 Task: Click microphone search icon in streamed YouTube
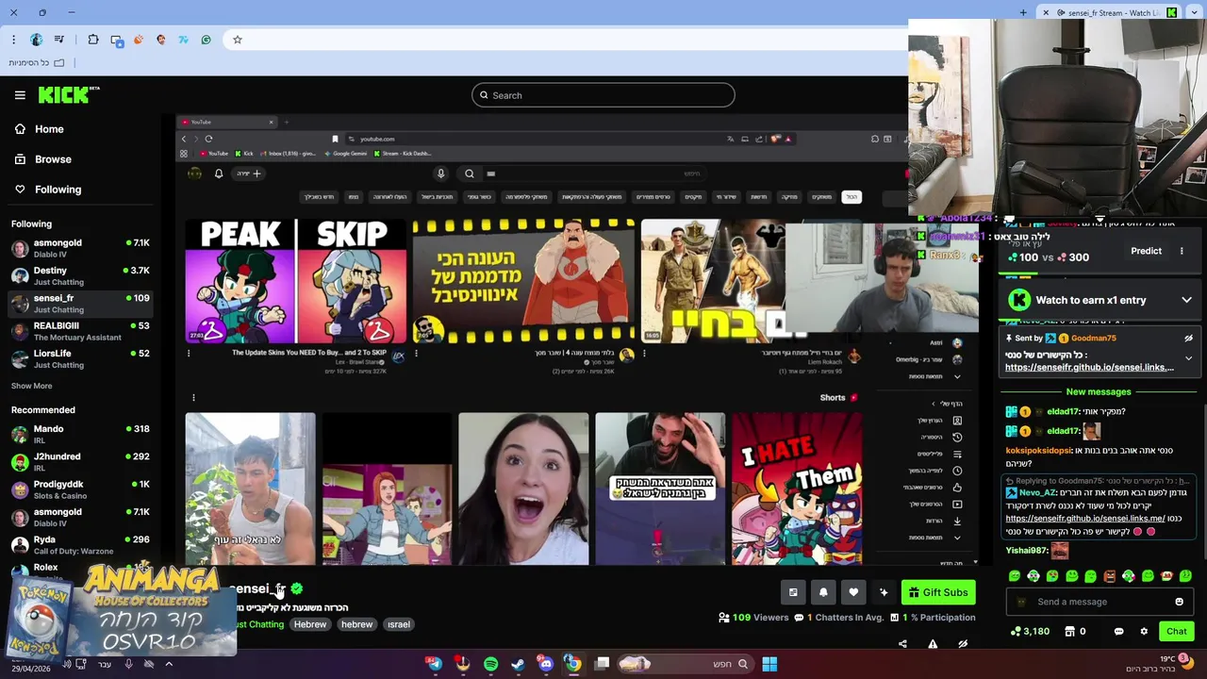click(x=440, y=174)
